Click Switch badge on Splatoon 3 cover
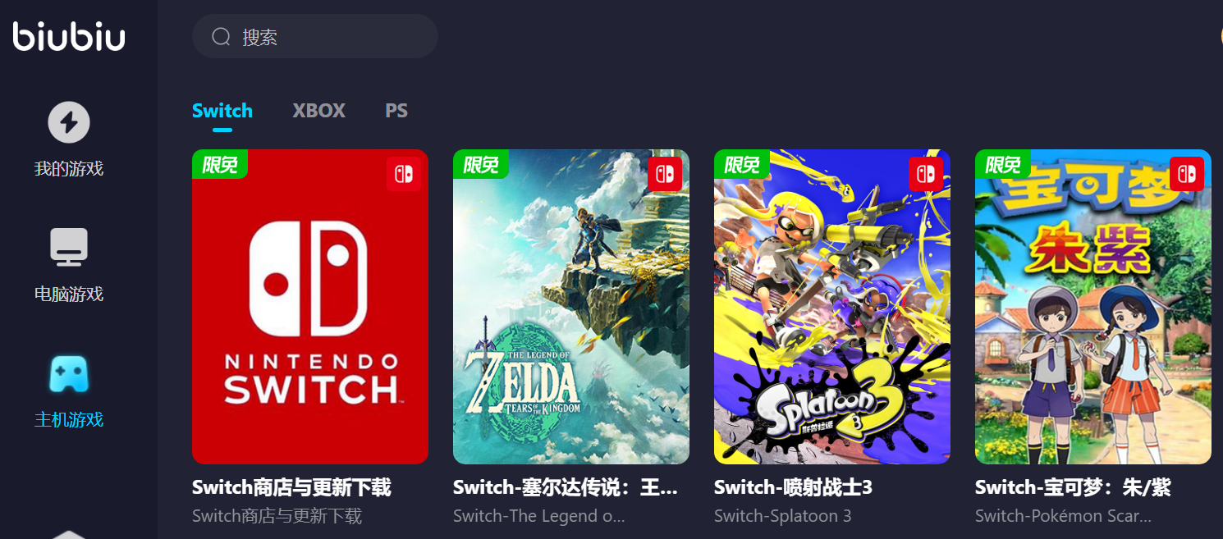1223x539 pixels. [x=926, y=174]
